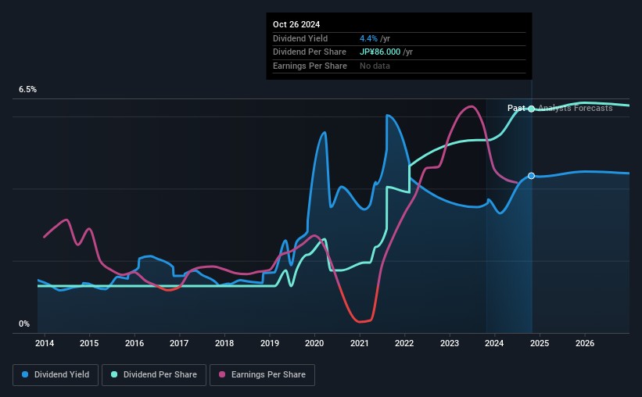Click the Earnings Per Share row label in tooltip

coord(310,66)
